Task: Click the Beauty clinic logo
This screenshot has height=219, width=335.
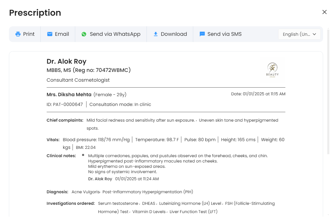Action: point(272,70)
